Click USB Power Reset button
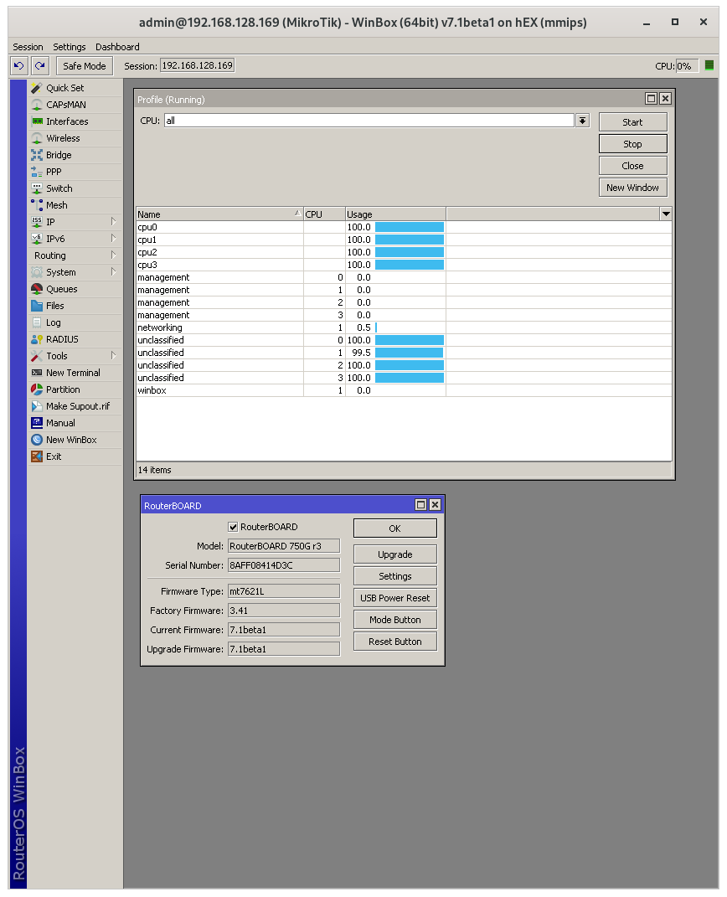The width and height of the screenshot is (727, 897). pos(394,598)
